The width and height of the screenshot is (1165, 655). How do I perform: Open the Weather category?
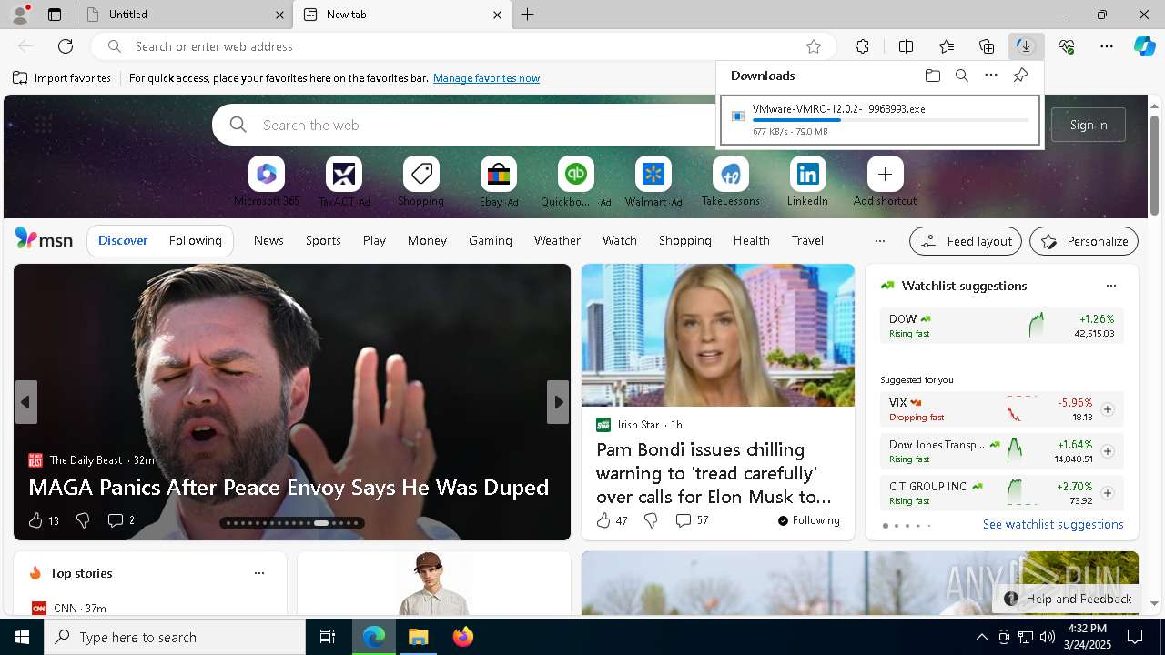pos(557,241)
